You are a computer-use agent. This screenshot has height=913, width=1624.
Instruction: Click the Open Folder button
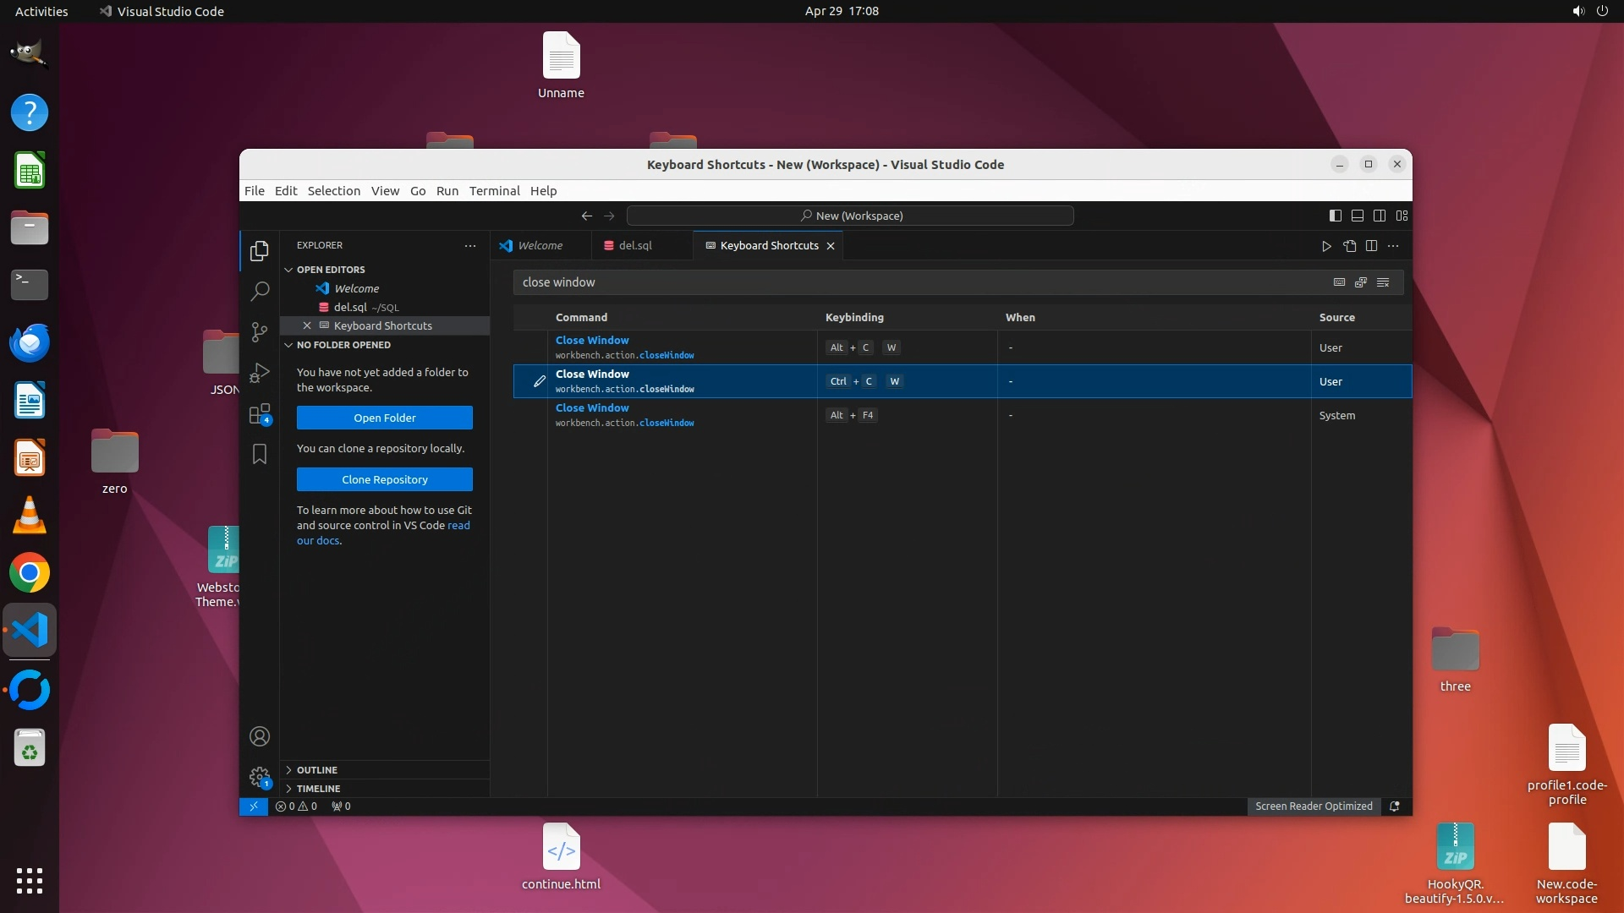click(384, 418)
